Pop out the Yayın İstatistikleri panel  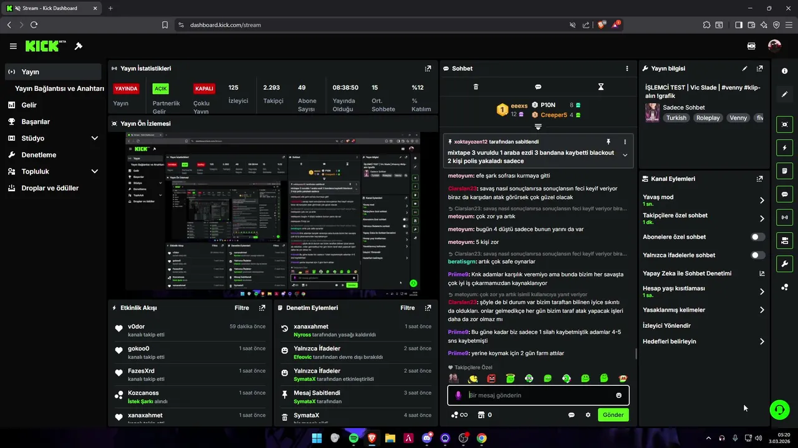point(428,68)
